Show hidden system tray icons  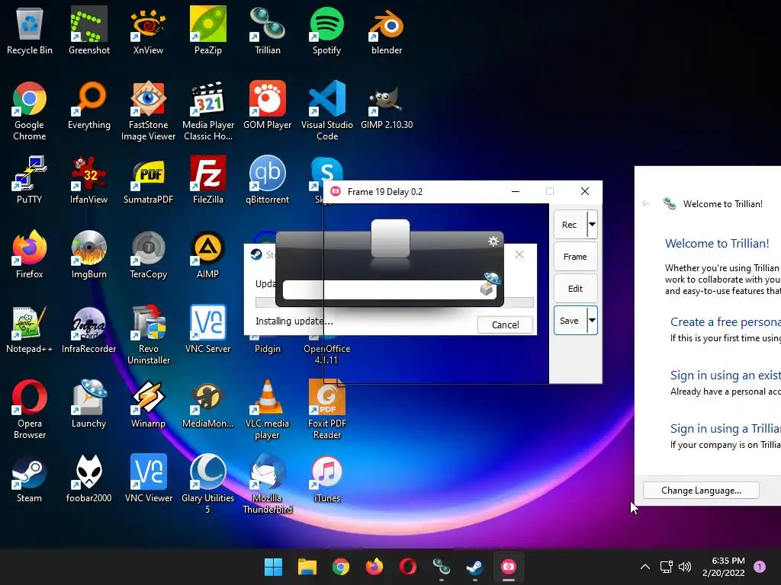tap(645, 567)
